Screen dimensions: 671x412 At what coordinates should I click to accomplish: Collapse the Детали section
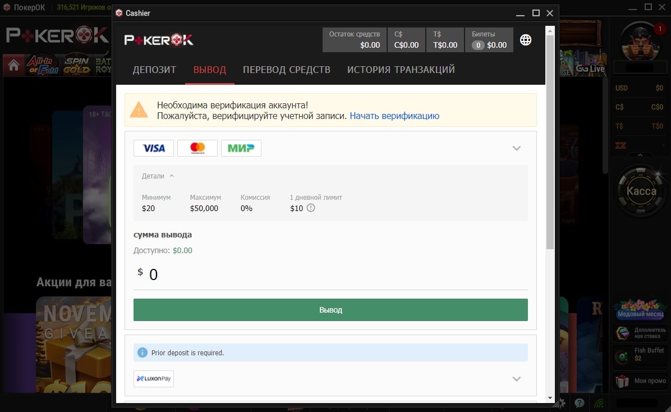(x=158, y=176)
